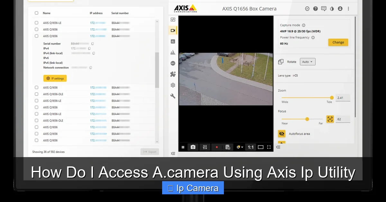This screenshot has height=202, width=386.
Task: Enter fullscreen video view
Action: 269,147
